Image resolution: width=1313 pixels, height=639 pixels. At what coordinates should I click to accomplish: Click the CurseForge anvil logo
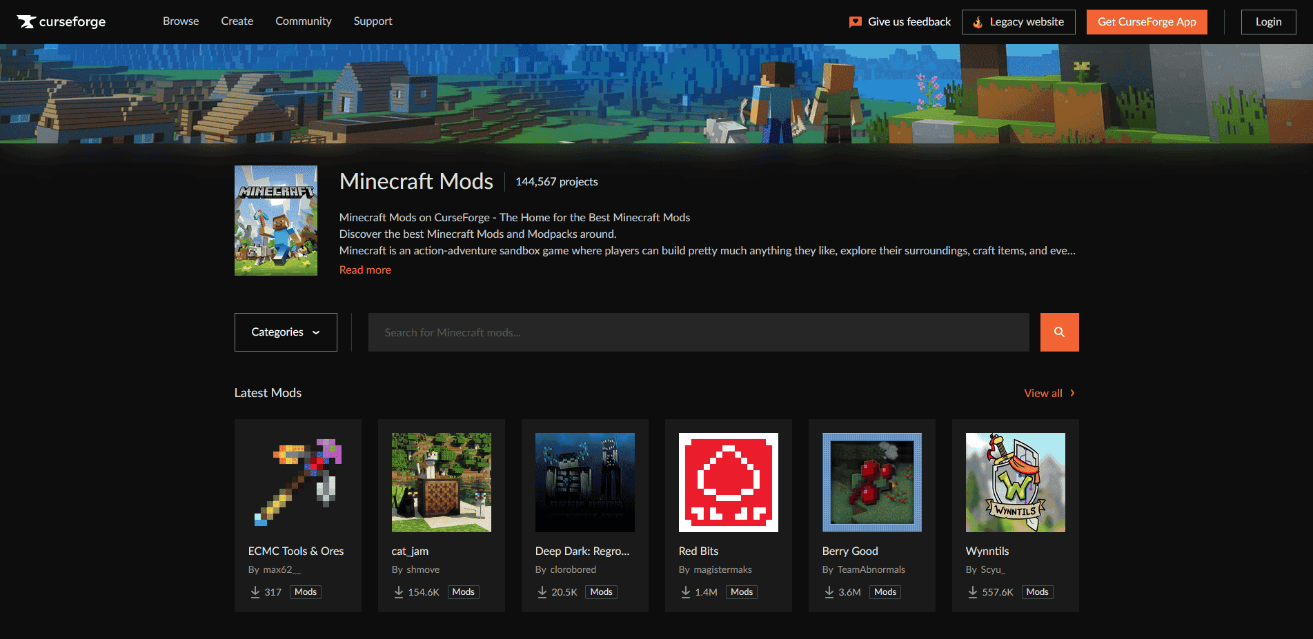27,22
